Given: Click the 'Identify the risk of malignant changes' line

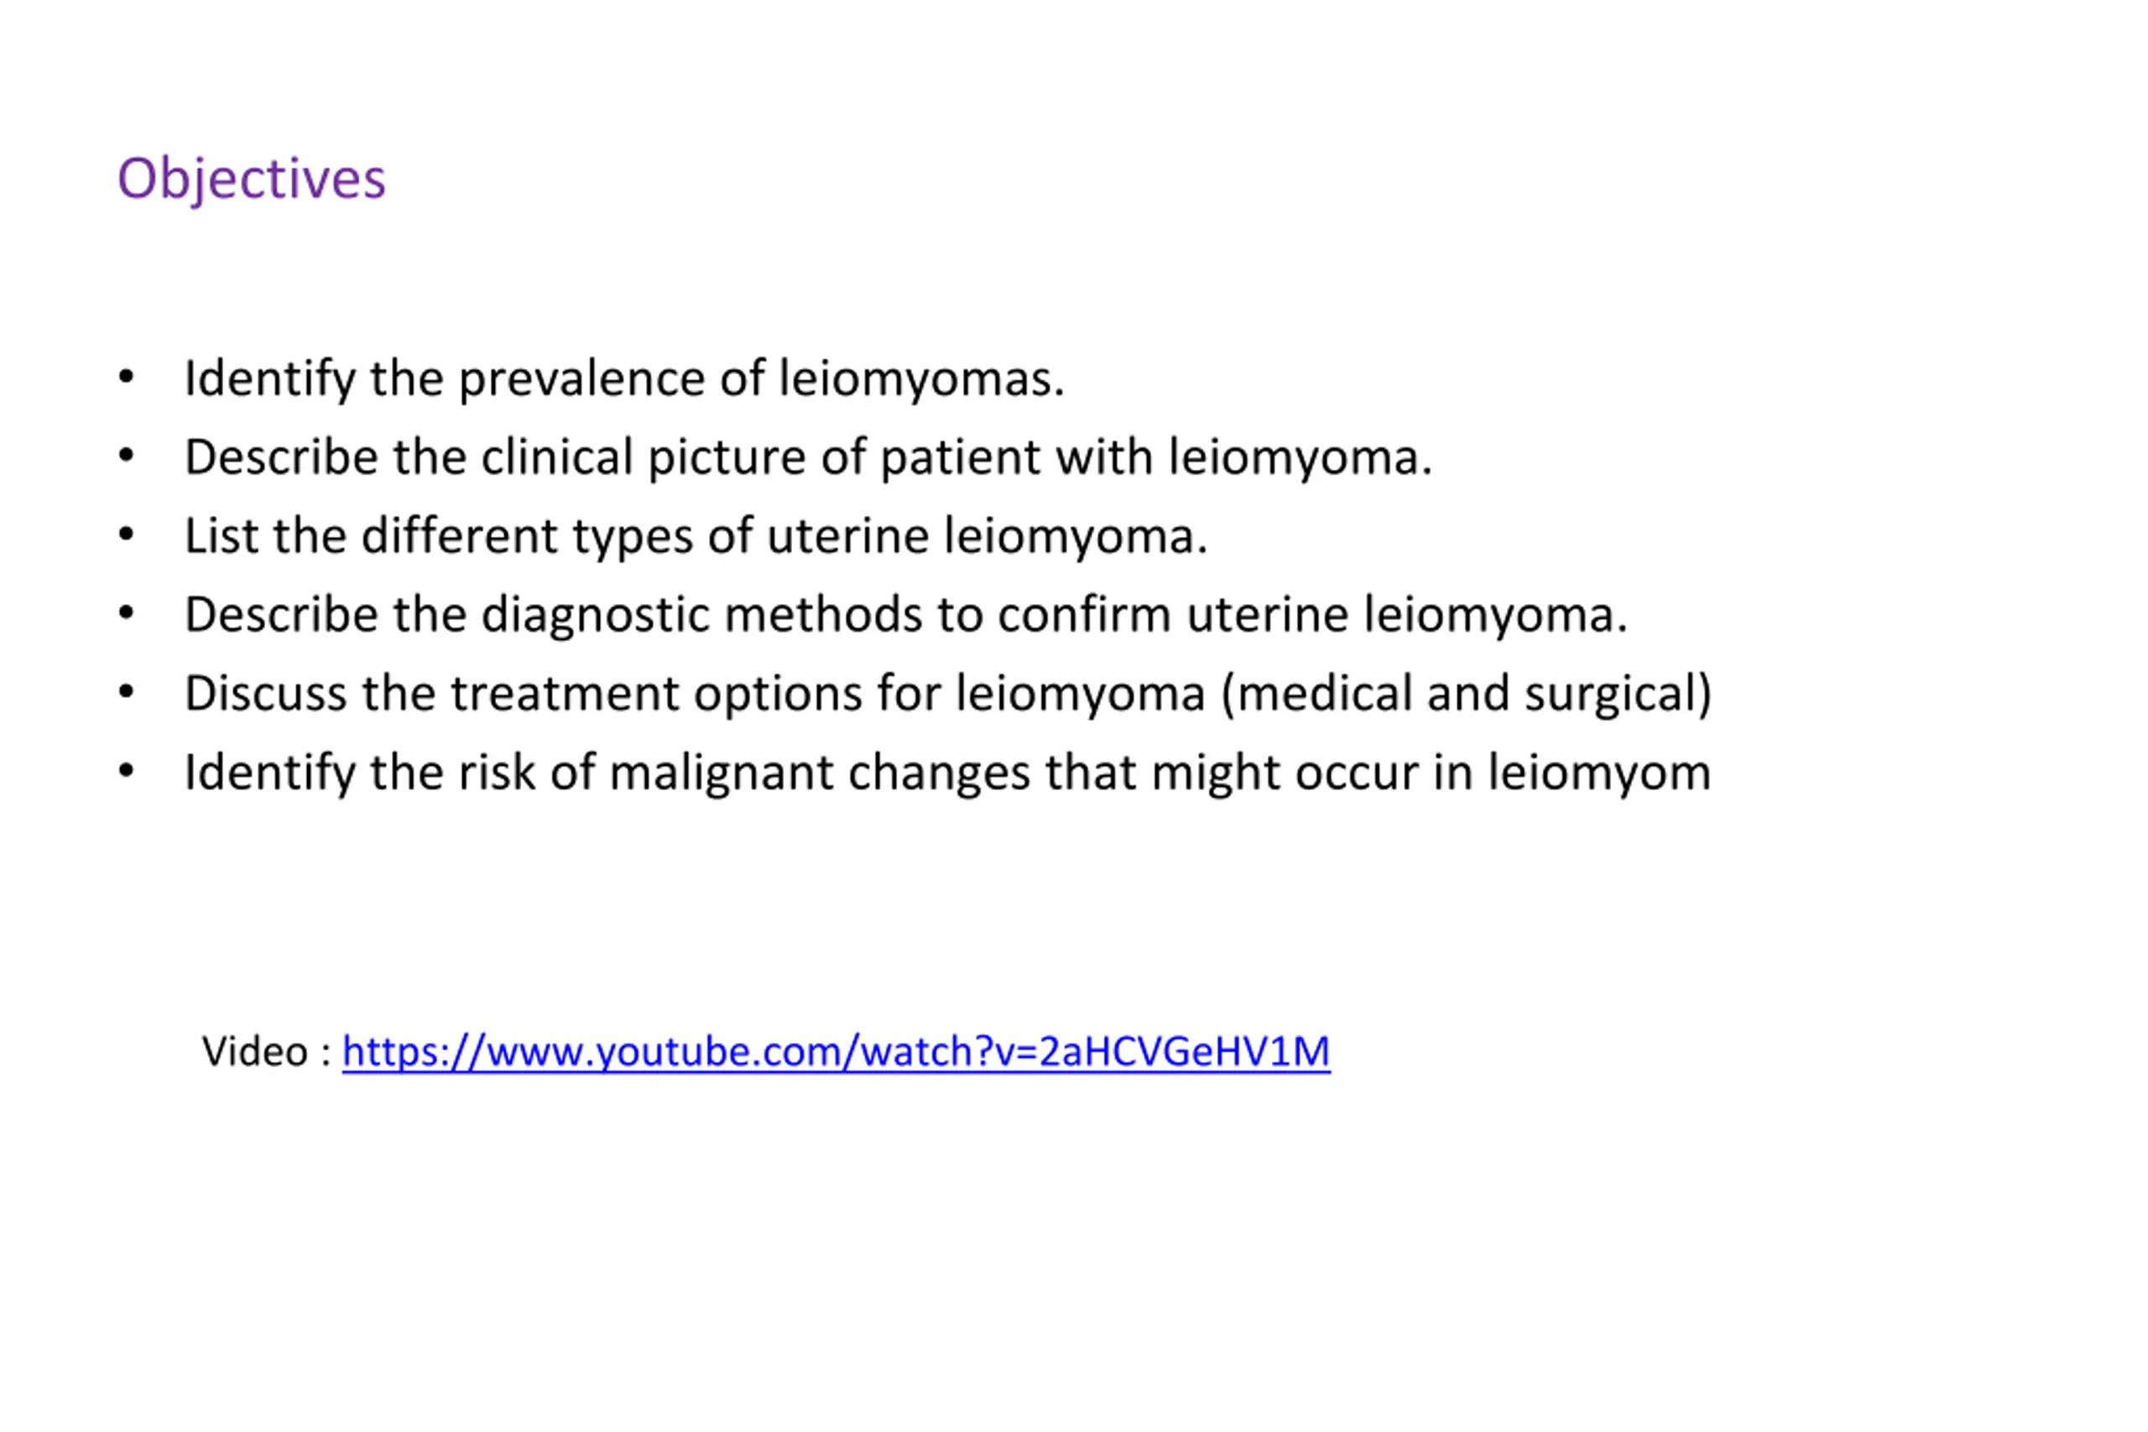Looking at the screenshot, I should pyautogui.click(x=947, y=773).
